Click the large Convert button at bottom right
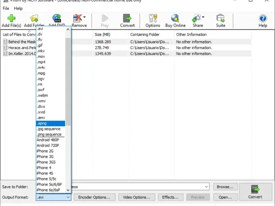 coord(255,192)
